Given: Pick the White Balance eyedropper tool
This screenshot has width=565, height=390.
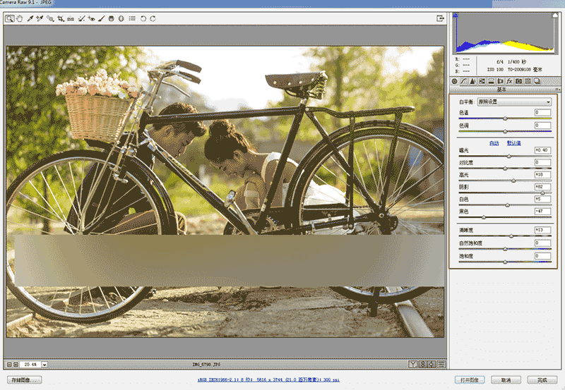Looking at the screenshot, I should point(30,18).
